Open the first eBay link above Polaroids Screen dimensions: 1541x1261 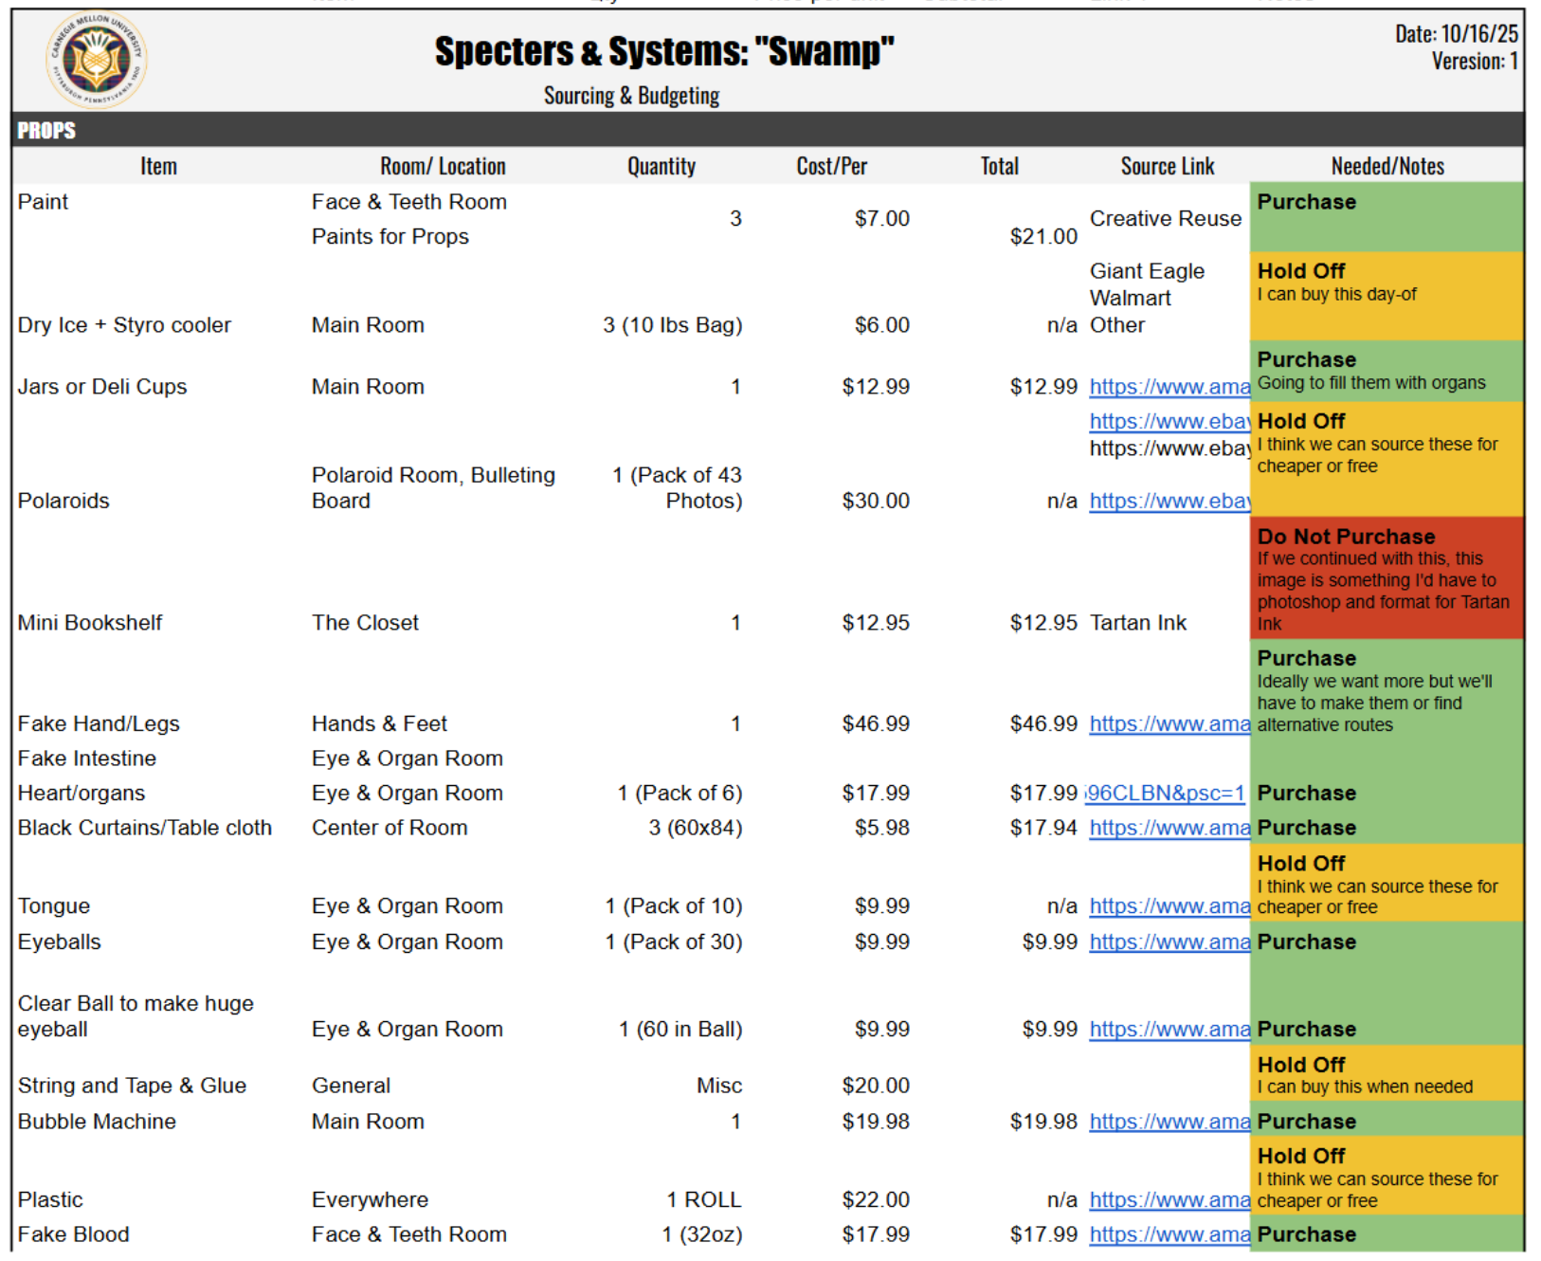pyautogui.click(x=1169, y=421)
